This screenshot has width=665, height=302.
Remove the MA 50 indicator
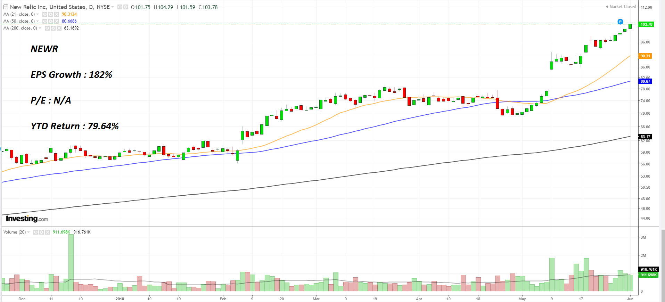(57, 21)
